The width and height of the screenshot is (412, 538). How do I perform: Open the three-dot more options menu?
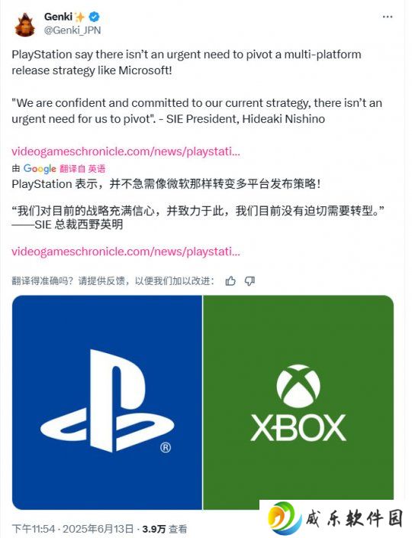(388, 17)
